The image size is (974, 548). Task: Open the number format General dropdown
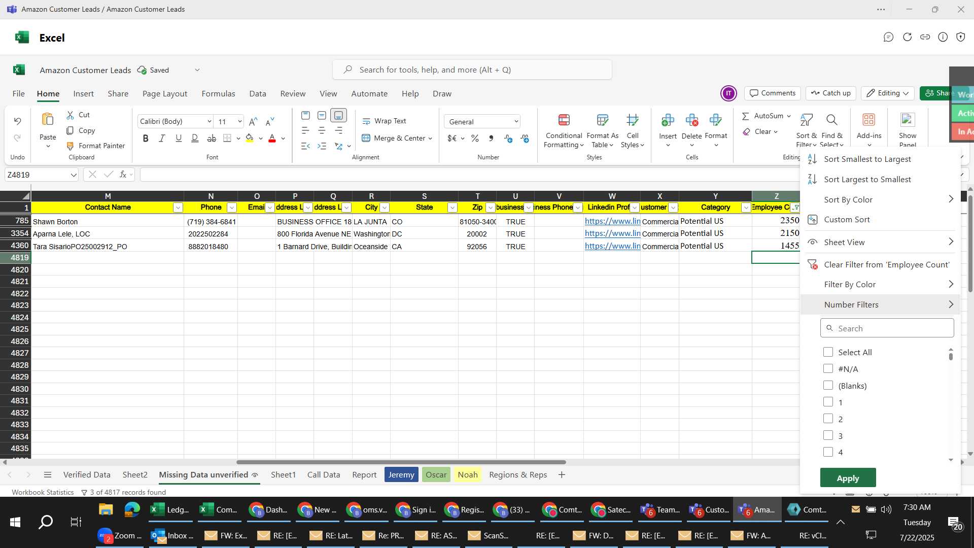[516, 122]
